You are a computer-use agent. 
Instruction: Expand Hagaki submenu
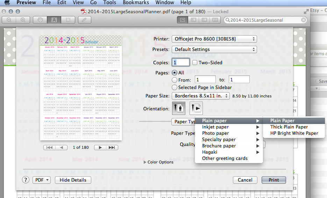229,152
